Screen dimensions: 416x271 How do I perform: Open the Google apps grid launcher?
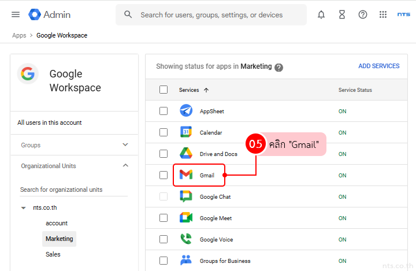click(x=383, y=14)
